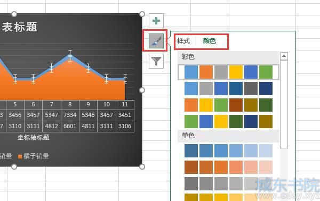The height and width of the screenshot is (201, 320).
Task: Click the 彩色 section header
Action: click(x=228, y=57)
